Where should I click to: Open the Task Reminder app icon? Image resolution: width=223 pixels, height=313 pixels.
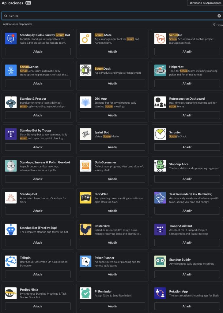[160, 198]
